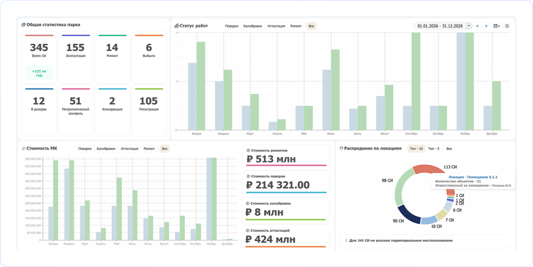Select Поверки filter in Стоимость МК
The image size is (533, 267).
click(x=85, y=149)
